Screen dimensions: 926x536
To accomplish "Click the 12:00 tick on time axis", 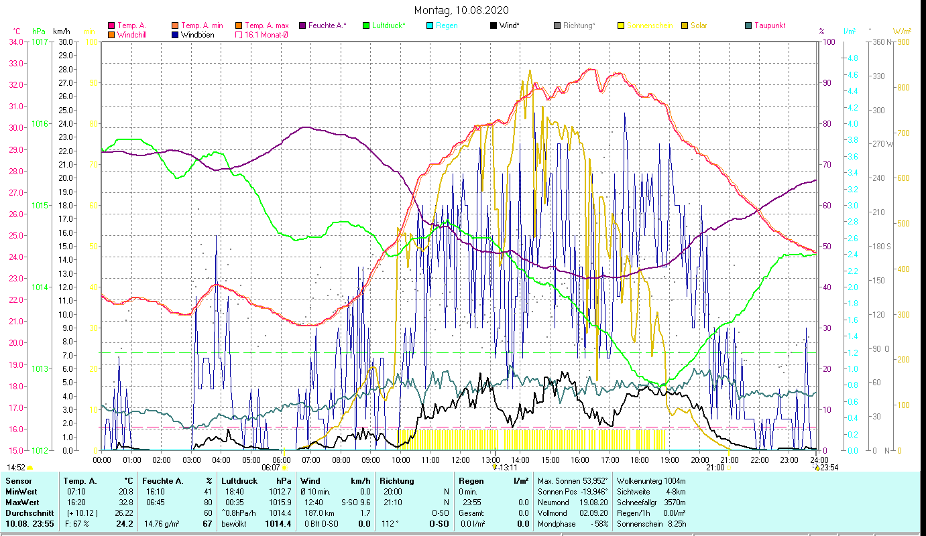I will (461, 460).
